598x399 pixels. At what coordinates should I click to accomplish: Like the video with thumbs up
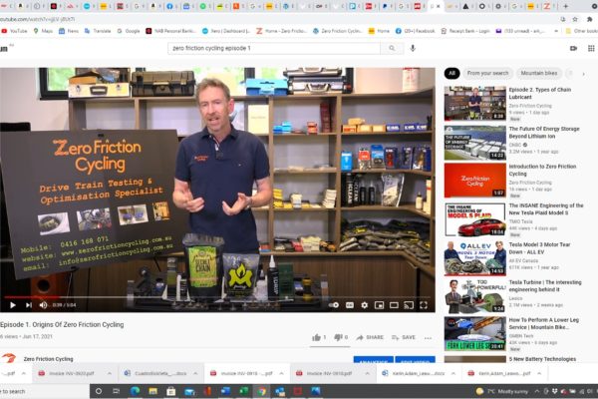(319, 337)
